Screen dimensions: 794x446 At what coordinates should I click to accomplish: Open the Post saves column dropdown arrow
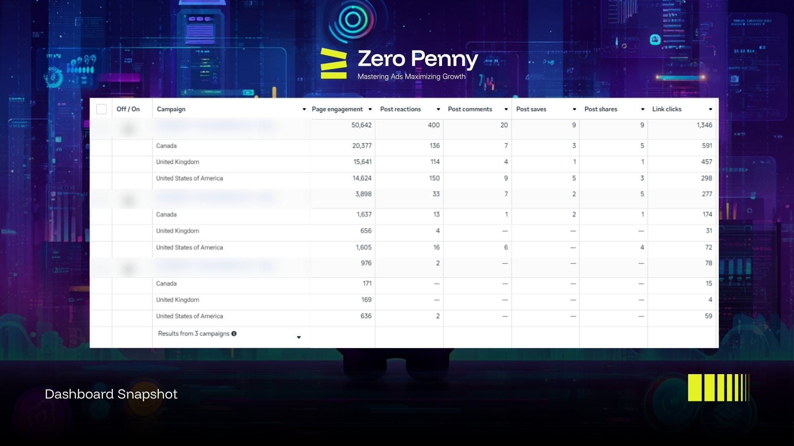pyautogui.click(x=574, y=109)
